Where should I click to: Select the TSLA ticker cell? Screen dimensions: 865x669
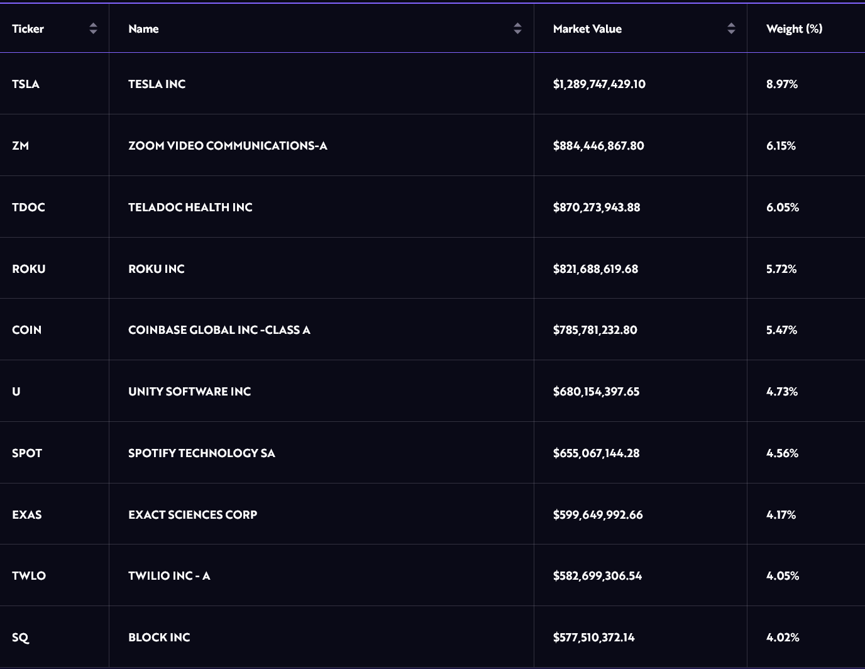(x=26, y=84)
